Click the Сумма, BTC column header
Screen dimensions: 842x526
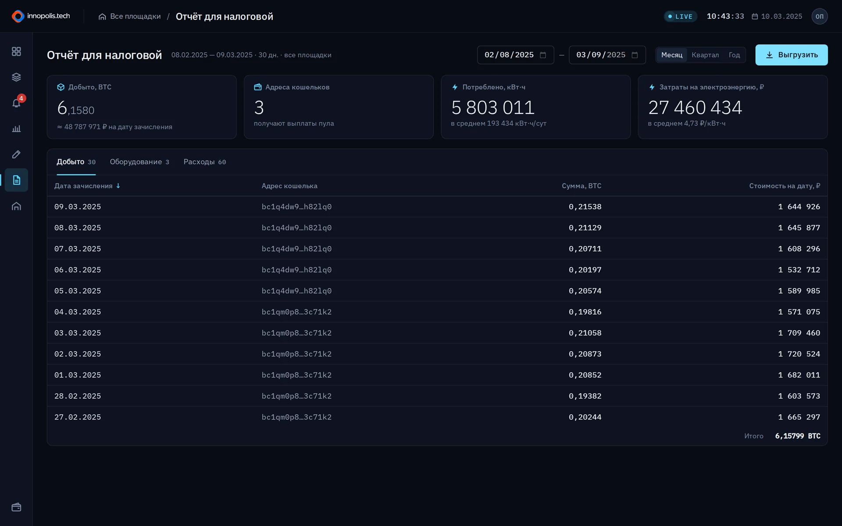click(582, 186)
